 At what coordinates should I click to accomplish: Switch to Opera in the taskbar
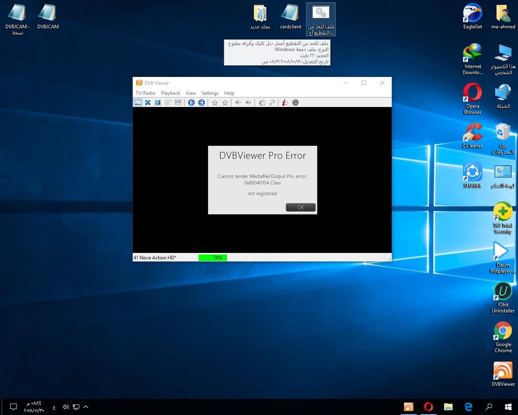429,407
